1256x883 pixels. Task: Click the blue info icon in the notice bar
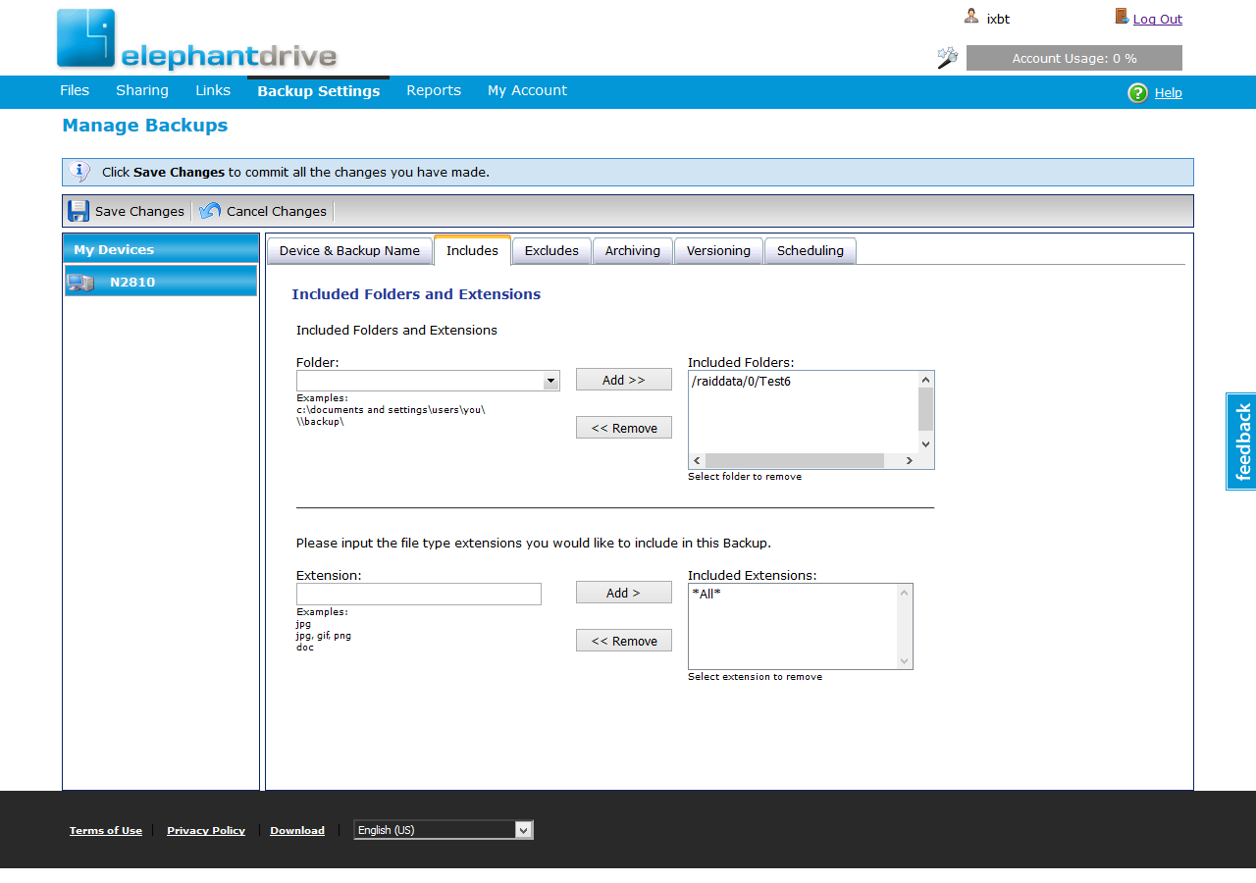[80, 172]
